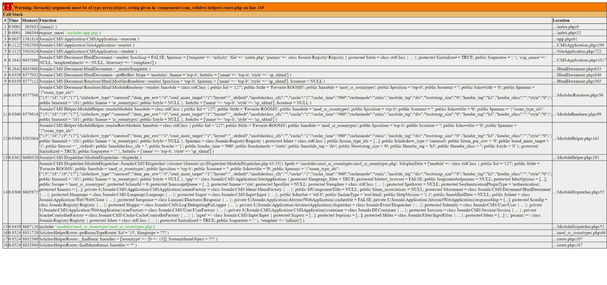Click the Call Stack header row
Image resolution: width=607 pixels, height=285 pixels.
point(13,14)
